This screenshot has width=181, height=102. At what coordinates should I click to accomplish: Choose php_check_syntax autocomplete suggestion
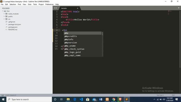click(x=83, y=49)
